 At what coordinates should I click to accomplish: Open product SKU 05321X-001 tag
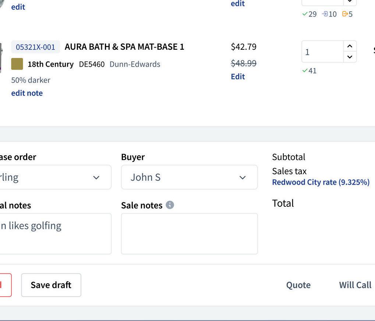[x=35, y=47]
